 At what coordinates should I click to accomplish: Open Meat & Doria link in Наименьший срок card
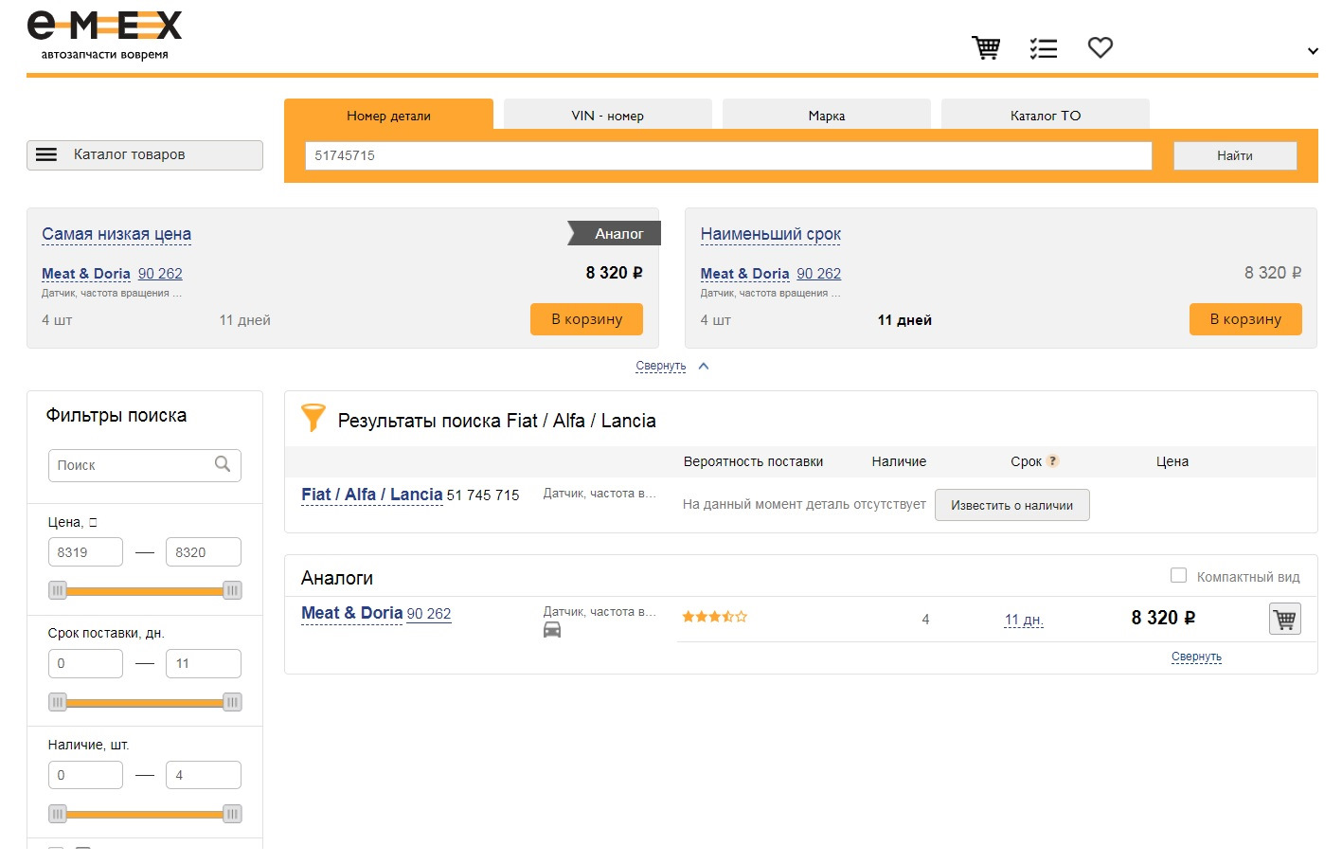[x=745, y=274]
